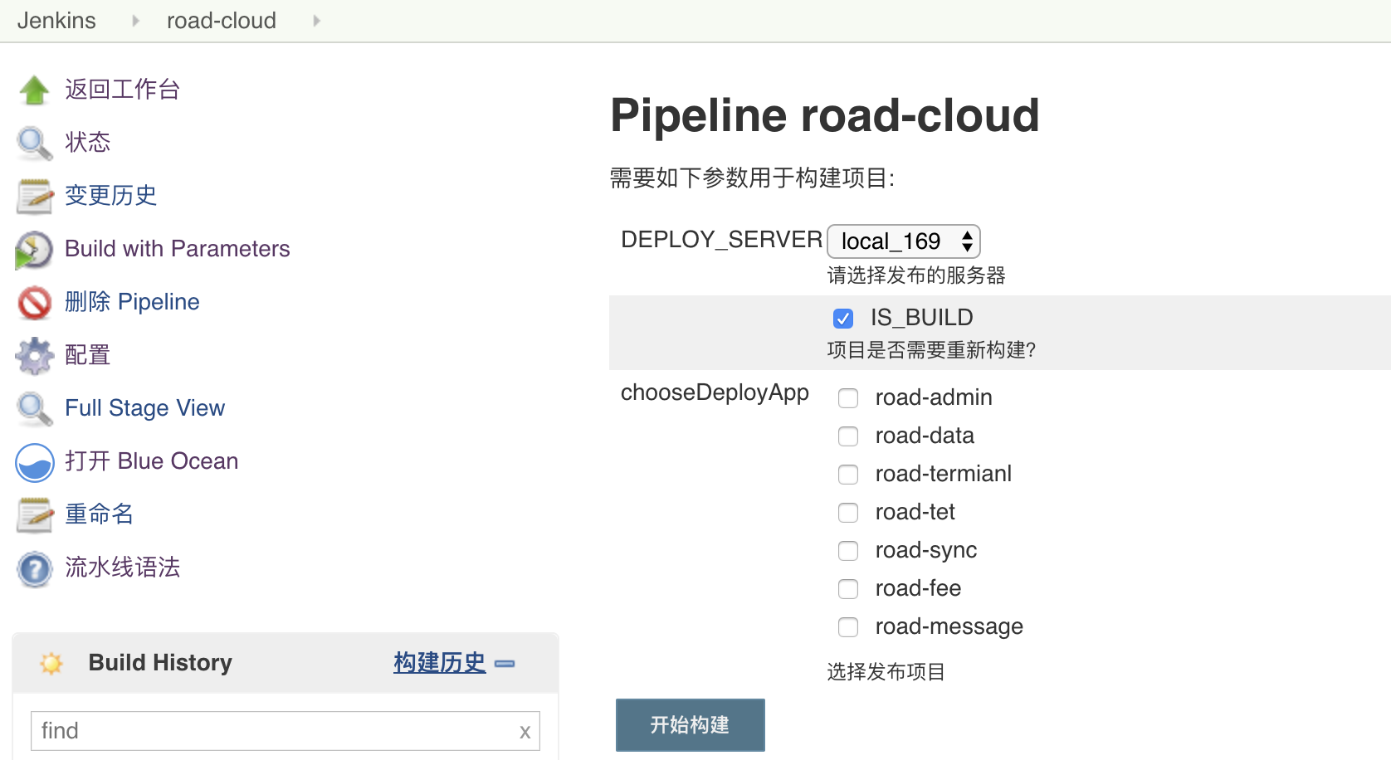Tick the road-data checkbox
The image size is (1391, 760).
pos(848,436)
